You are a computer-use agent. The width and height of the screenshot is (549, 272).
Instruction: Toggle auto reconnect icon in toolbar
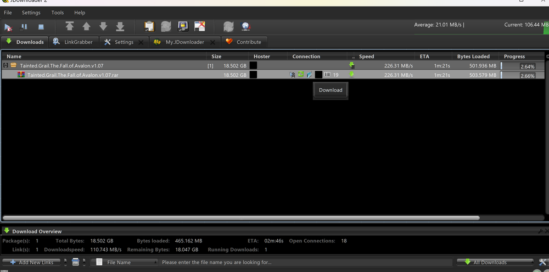tap(166, 26)
